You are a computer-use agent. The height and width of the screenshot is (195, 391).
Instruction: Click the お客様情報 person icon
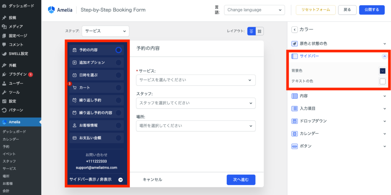click(74, 125)
